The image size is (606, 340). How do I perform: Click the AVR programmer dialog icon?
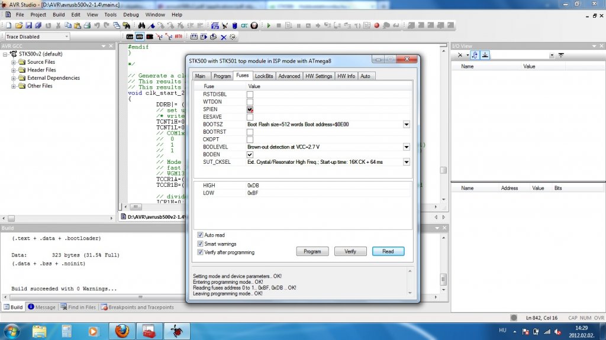pyautogui.click(x=140, y=37)
